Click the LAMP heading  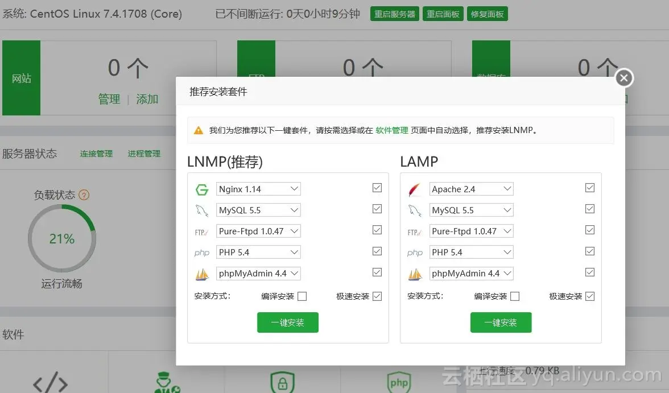click(419, 162)
